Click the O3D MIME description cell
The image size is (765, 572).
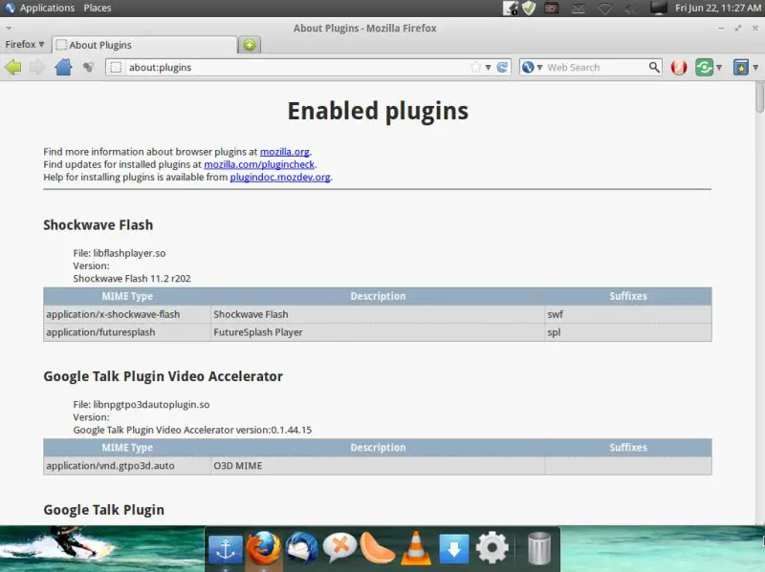tap(378, 466)
